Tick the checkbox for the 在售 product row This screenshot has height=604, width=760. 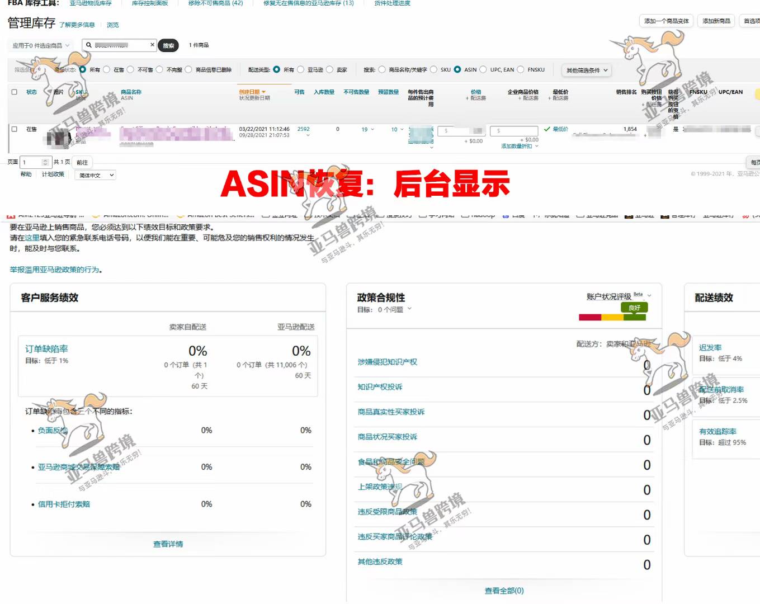click(15, 129)
